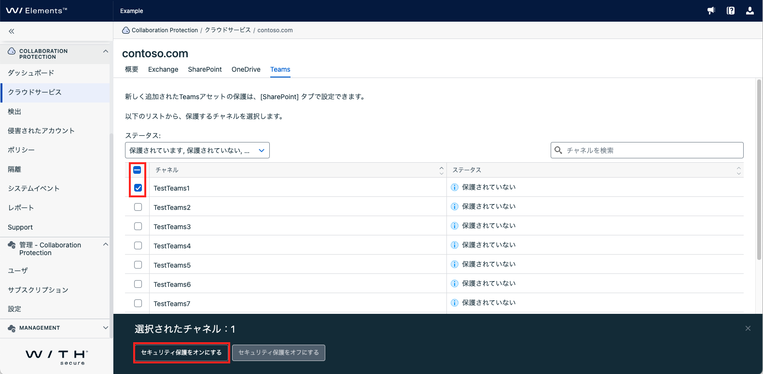The width and height of the screenshot is (763, 374).
Task: Follow the クラウドサービス breadcrumb link
Action: (x=228, y=30)
